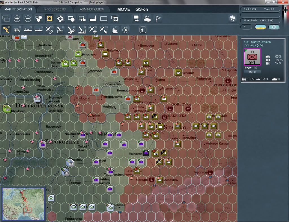Image resolution: width=289 pixels, height=222 pixels.
Task: Open the ADMINISTRATION tab
Action: point(92,9)
